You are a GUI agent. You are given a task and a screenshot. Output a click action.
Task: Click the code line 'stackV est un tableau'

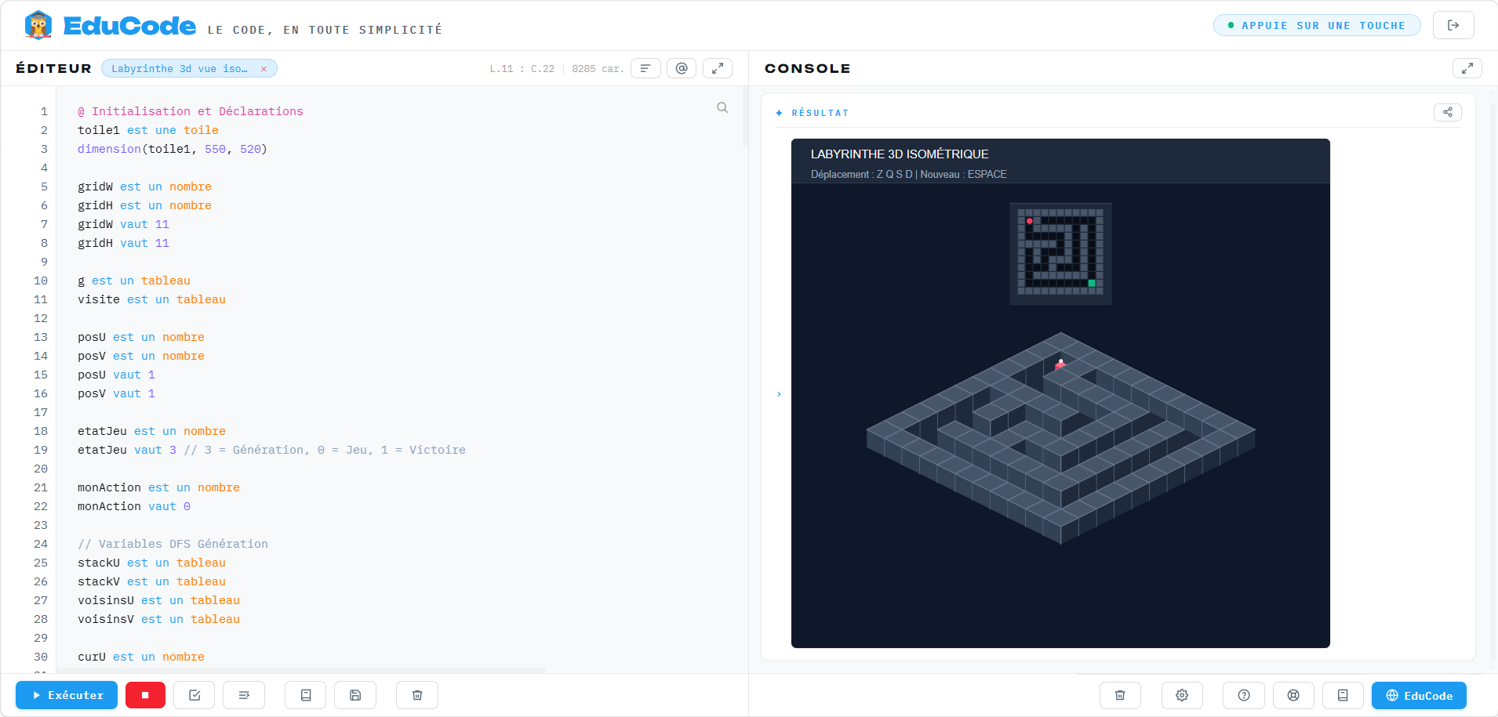[151, 581]
